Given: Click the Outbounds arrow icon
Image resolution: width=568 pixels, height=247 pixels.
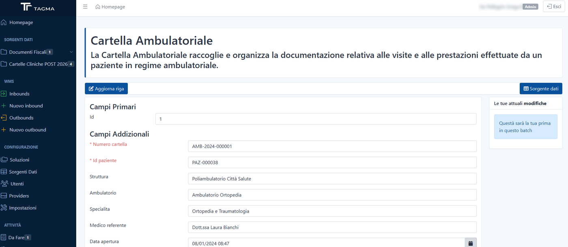Looking at the screenshot, I should click(4, 118).
